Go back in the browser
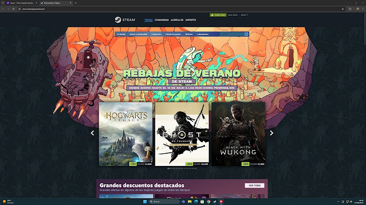The height and width of the screenshot is (205, 366). [x=3, y=9]
